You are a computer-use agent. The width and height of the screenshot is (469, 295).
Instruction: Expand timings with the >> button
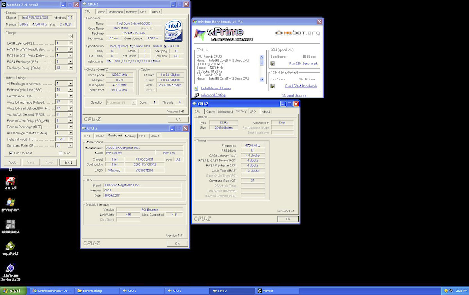[70, 36]
